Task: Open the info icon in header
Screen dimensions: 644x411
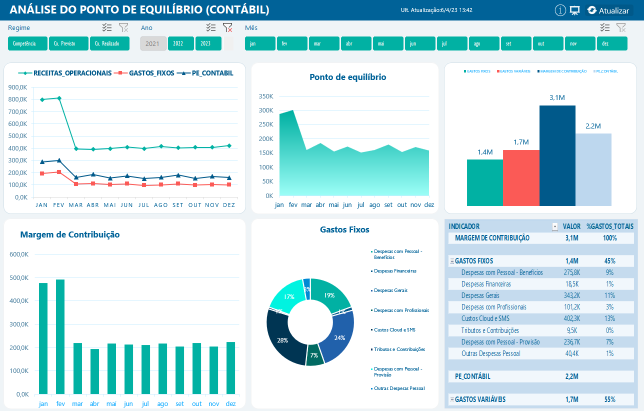Action: 560,10
